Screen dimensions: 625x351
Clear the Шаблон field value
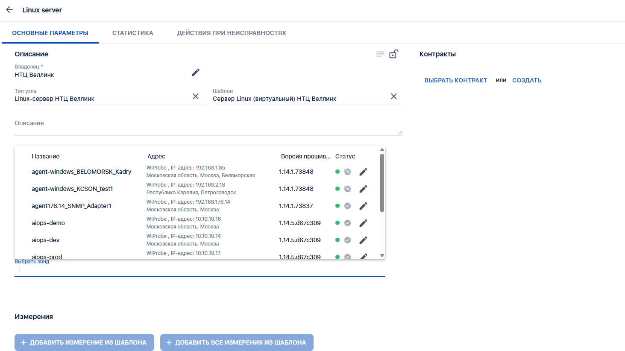394,97
